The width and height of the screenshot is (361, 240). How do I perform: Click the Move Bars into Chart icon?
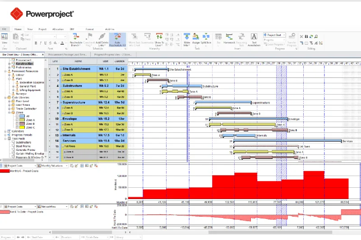point(134,36)
